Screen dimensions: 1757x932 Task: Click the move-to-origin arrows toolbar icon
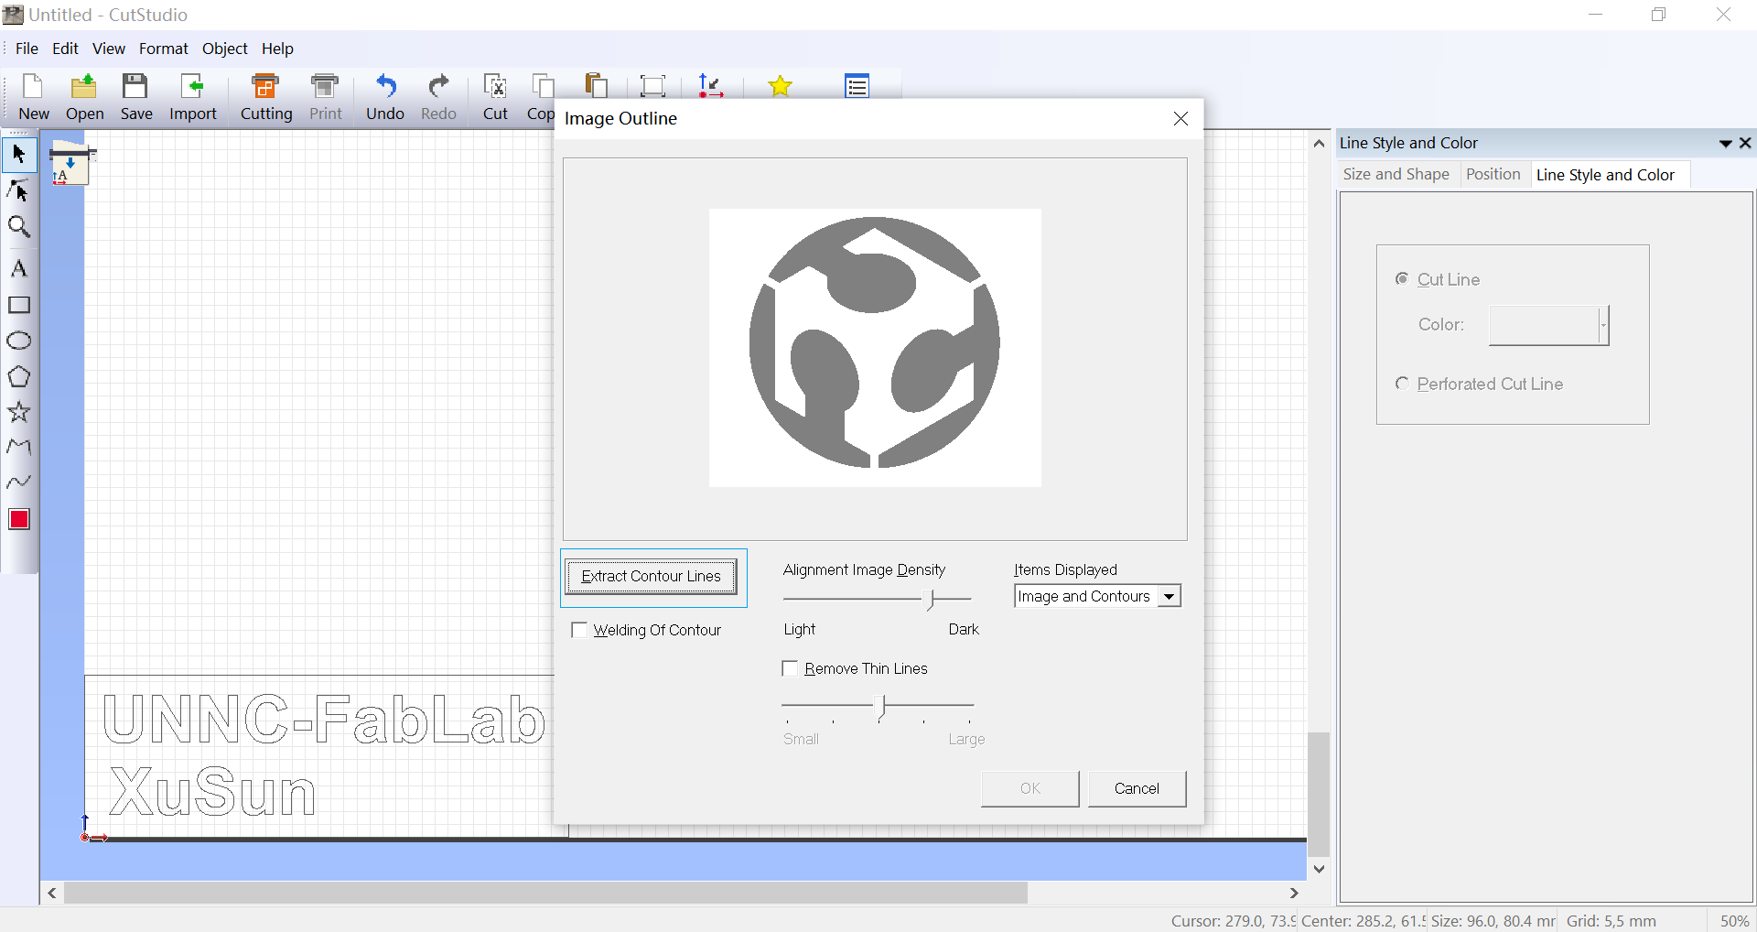(x=710, y=86)
